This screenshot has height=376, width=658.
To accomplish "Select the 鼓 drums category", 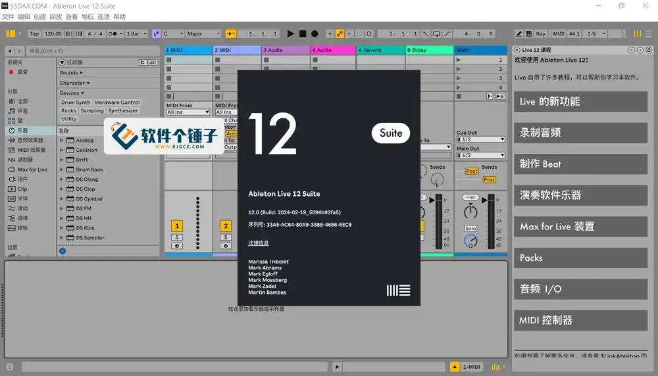I will [x=16, y=121].
